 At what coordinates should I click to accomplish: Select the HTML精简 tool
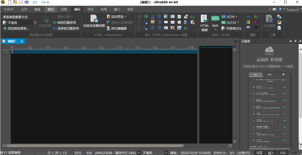[x=205, y=22]
